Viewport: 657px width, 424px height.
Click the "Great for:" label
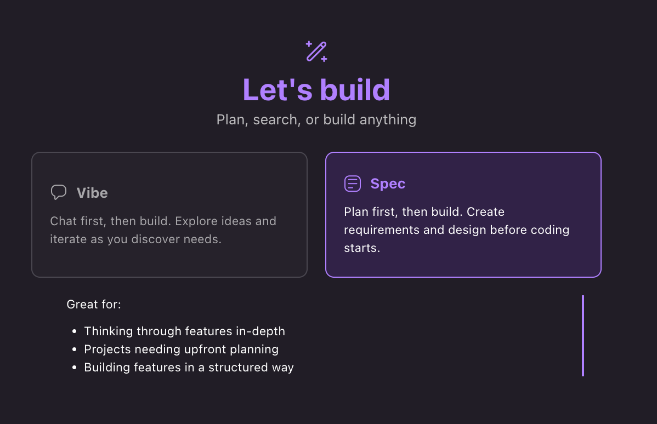click(x=94, y=304)
